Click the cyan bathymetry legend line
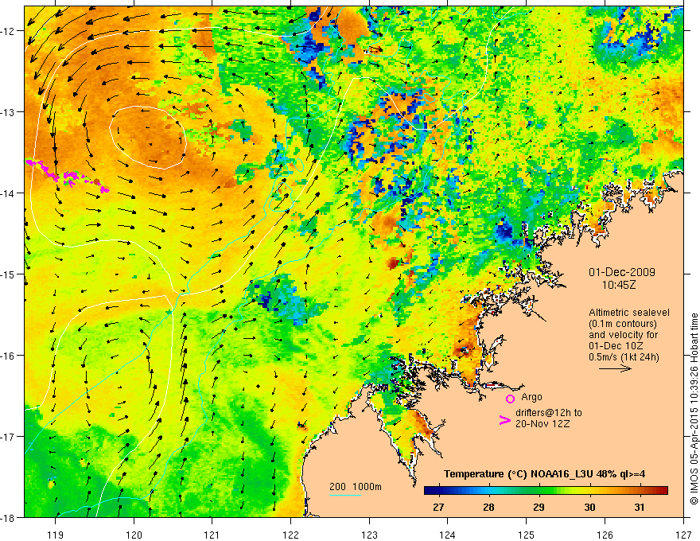 point(345,495)
